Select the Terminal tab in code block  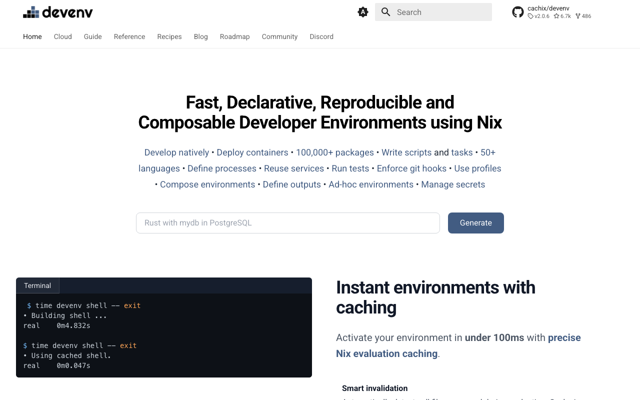[x=37, y=285]
